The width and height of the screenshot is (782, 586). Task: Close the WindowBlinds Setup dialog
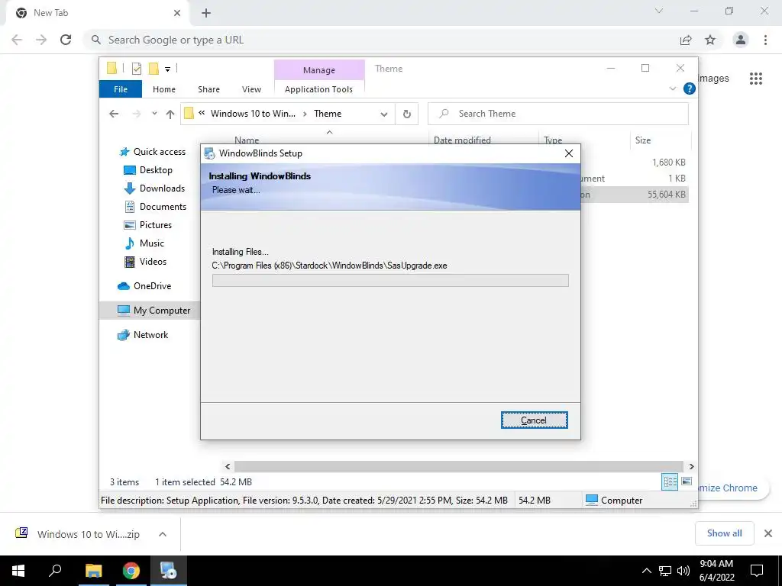point(568,153)
